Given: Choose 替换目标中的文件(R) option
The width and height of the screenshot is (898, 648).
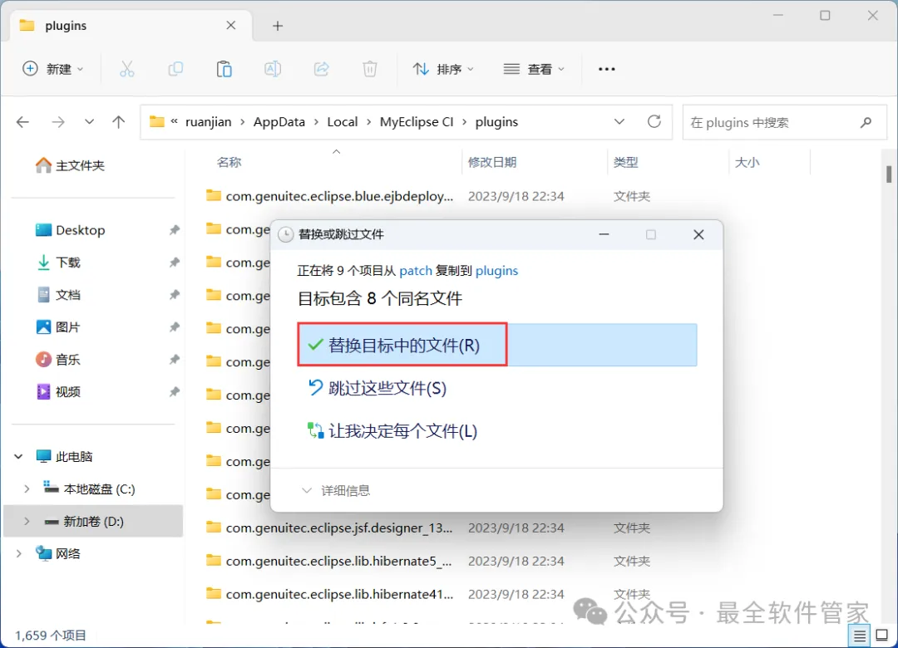Looking at the screenshot, I should click(497, 345).
